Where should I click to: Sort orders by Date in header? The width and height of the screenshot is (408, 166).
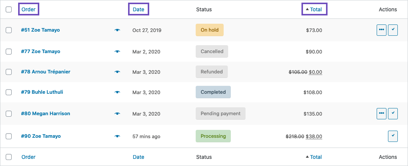coord(138,9)
